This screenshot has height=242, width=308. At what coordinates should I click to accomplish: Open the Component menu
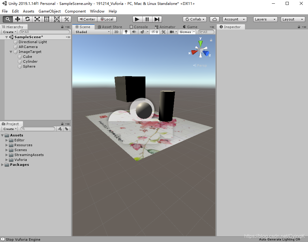pyautogui.click(x=75, y=11)
